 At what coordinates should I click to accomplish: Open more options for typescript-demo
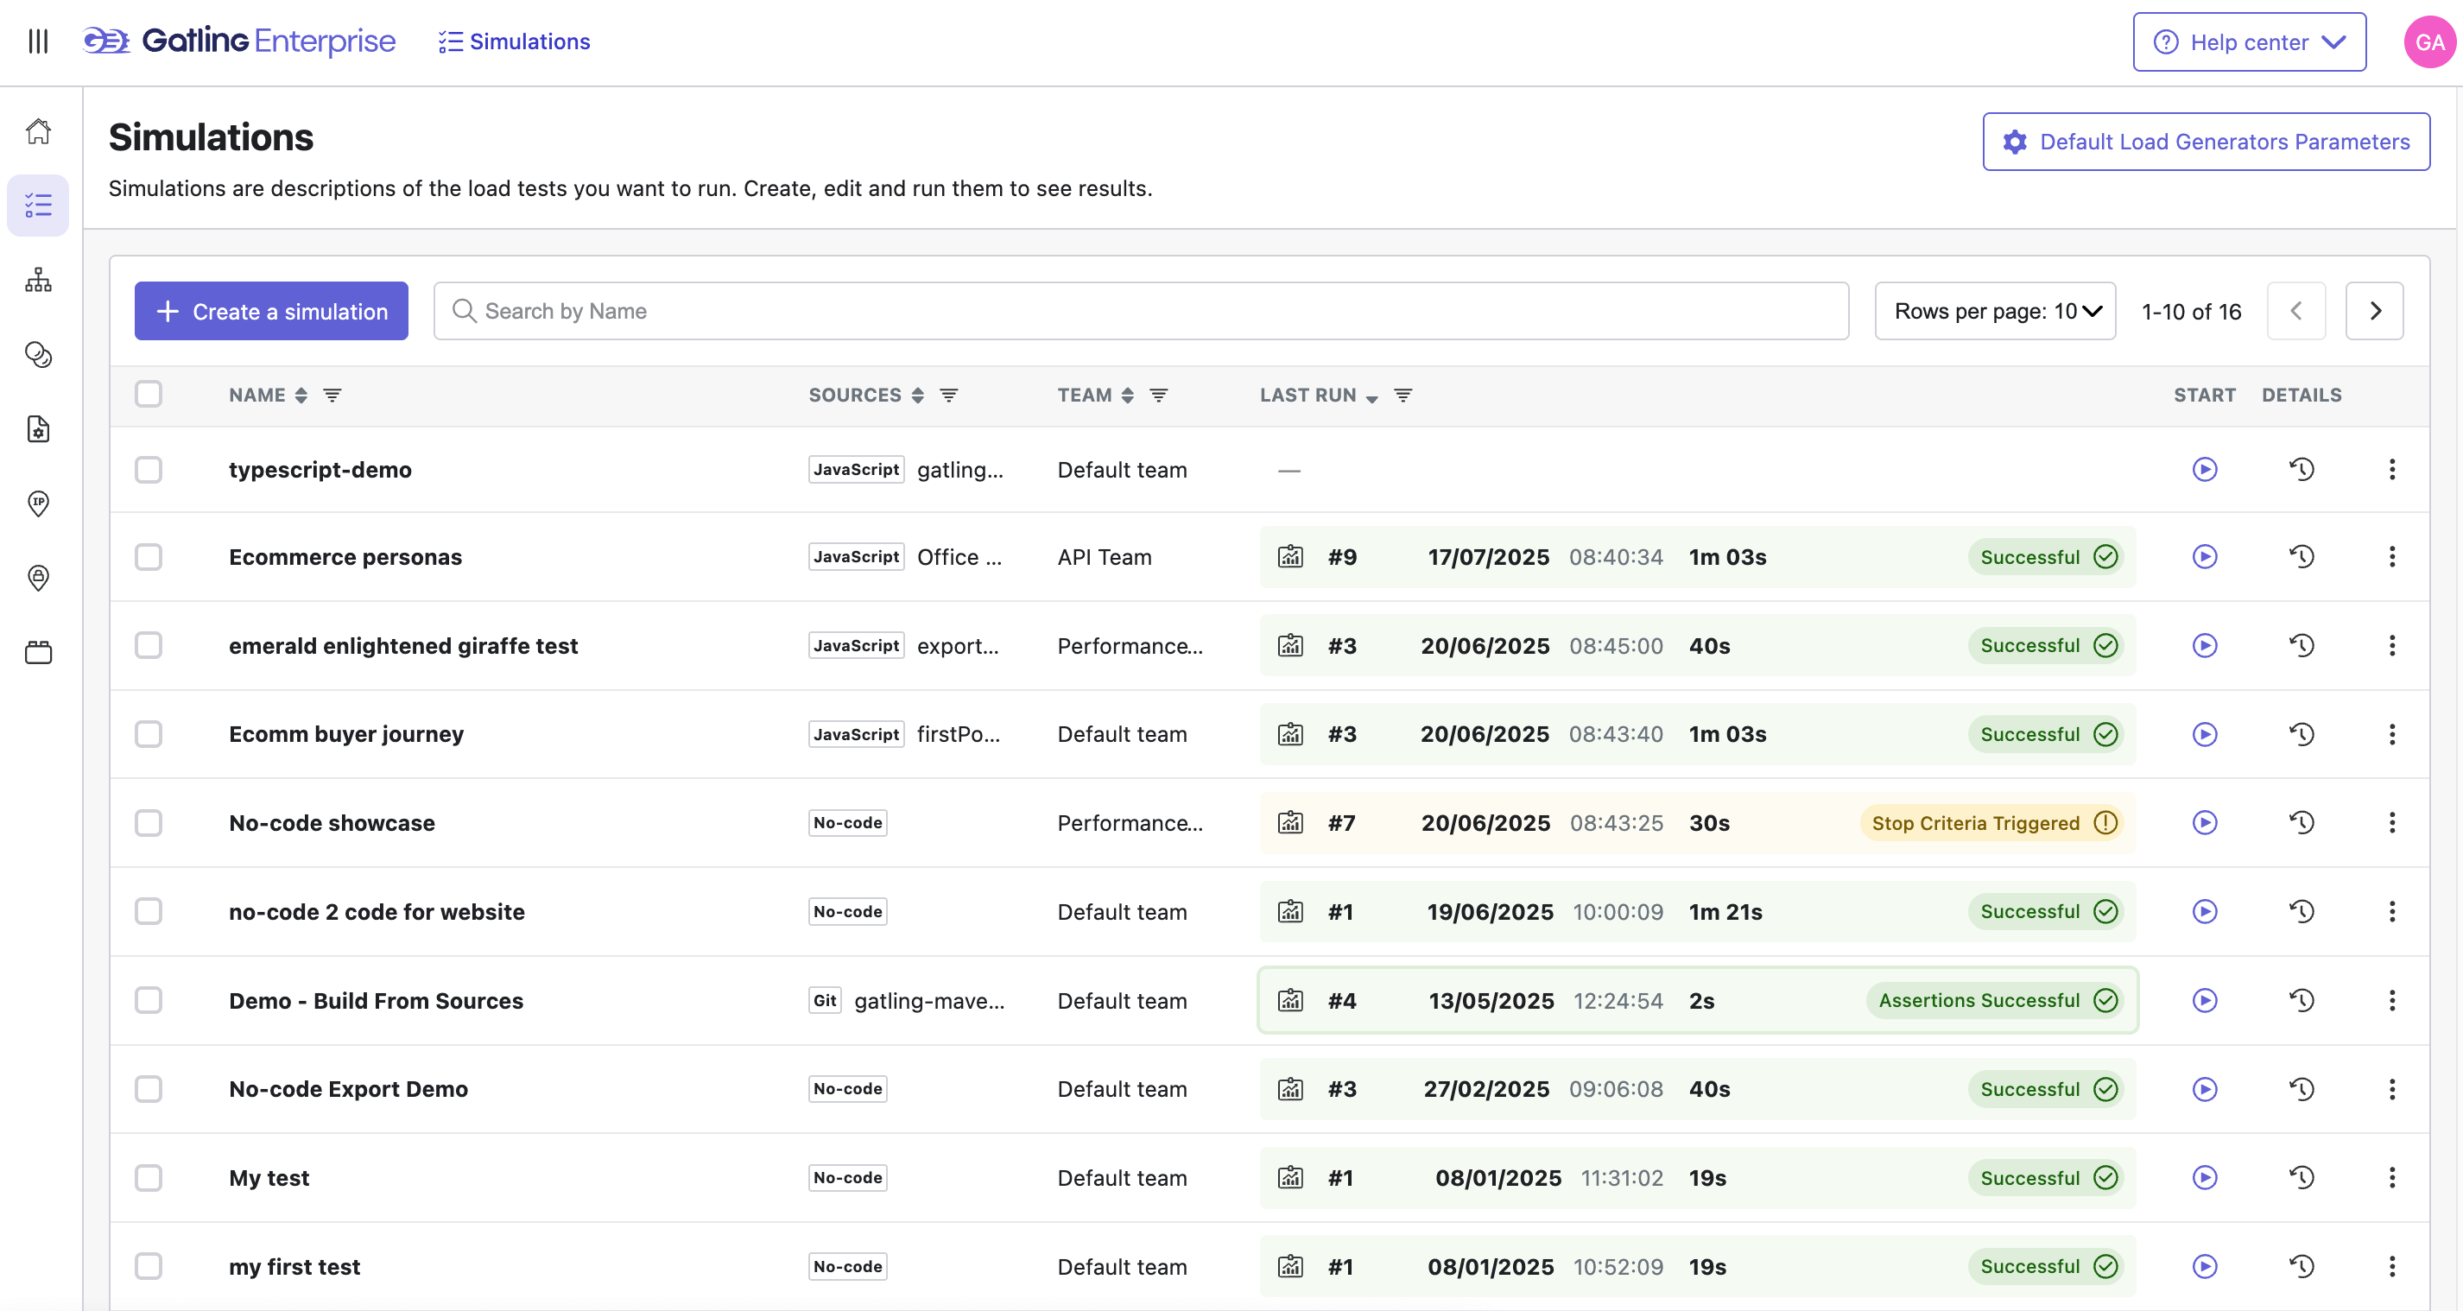click(2392, 469)
